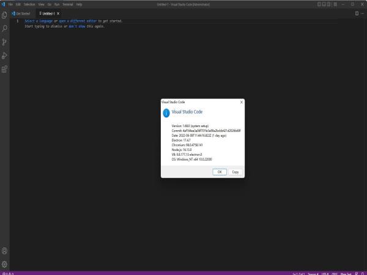Viewport: 367px width, 275px height.
Task: Open the Explorer view in activity bar
Action: [4, 15]
